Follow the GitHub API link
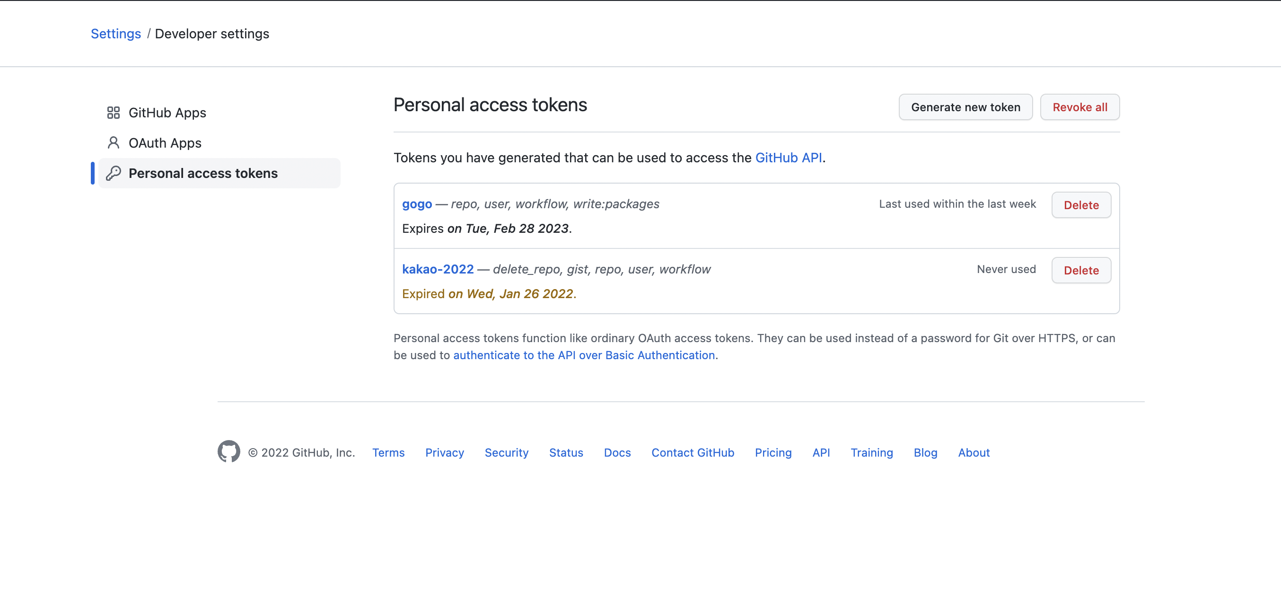1281x600 pixels. pos(788,158)
